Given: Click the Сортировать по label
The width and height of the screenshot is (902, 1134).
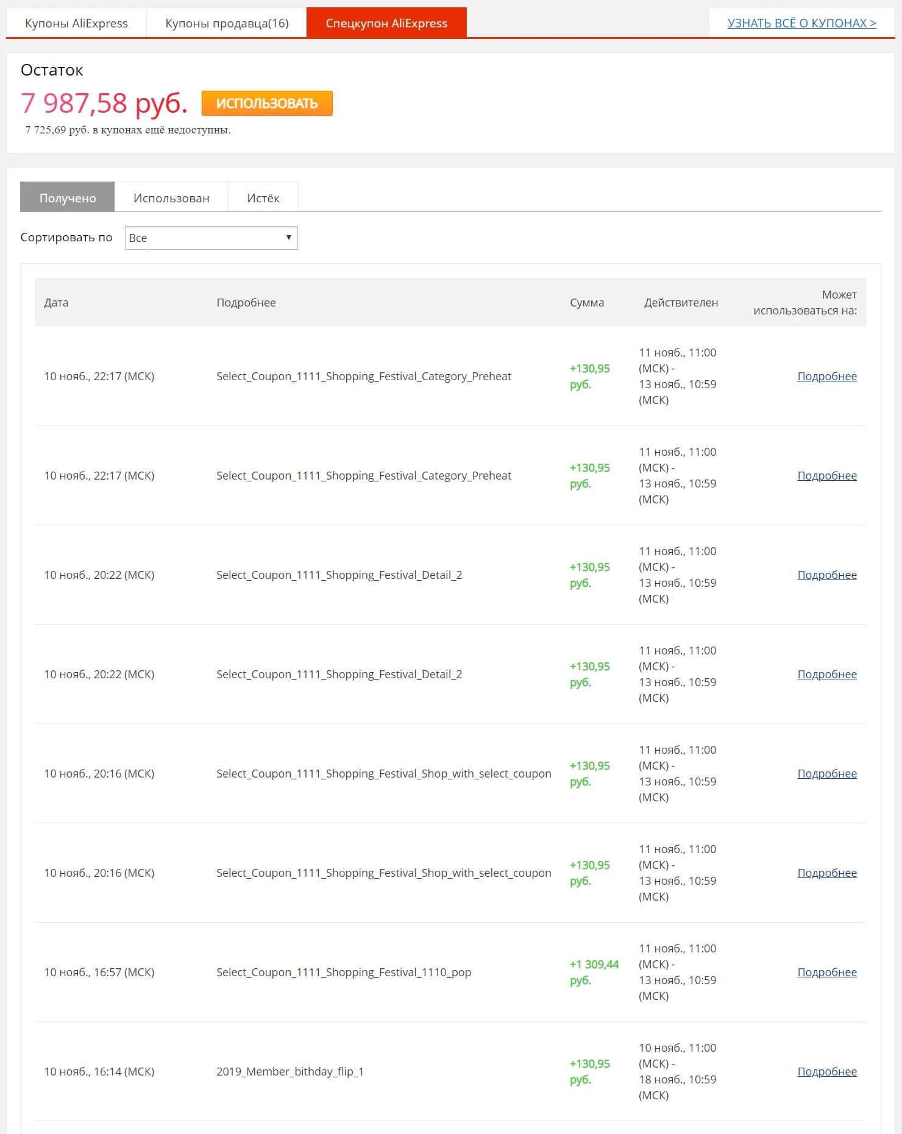Looking at the screenshot, I should coord(66,237).
